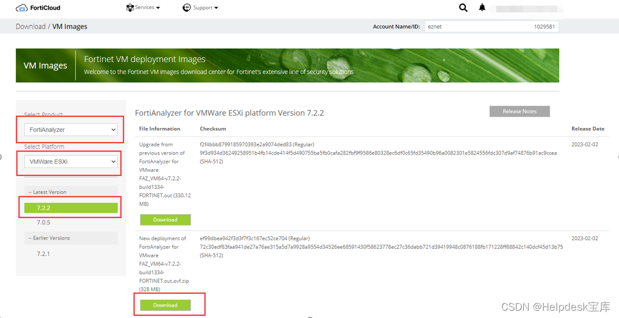Open the notifications bell icon
The height and width of the screenshot is (318, 619).
click(482, 7)
